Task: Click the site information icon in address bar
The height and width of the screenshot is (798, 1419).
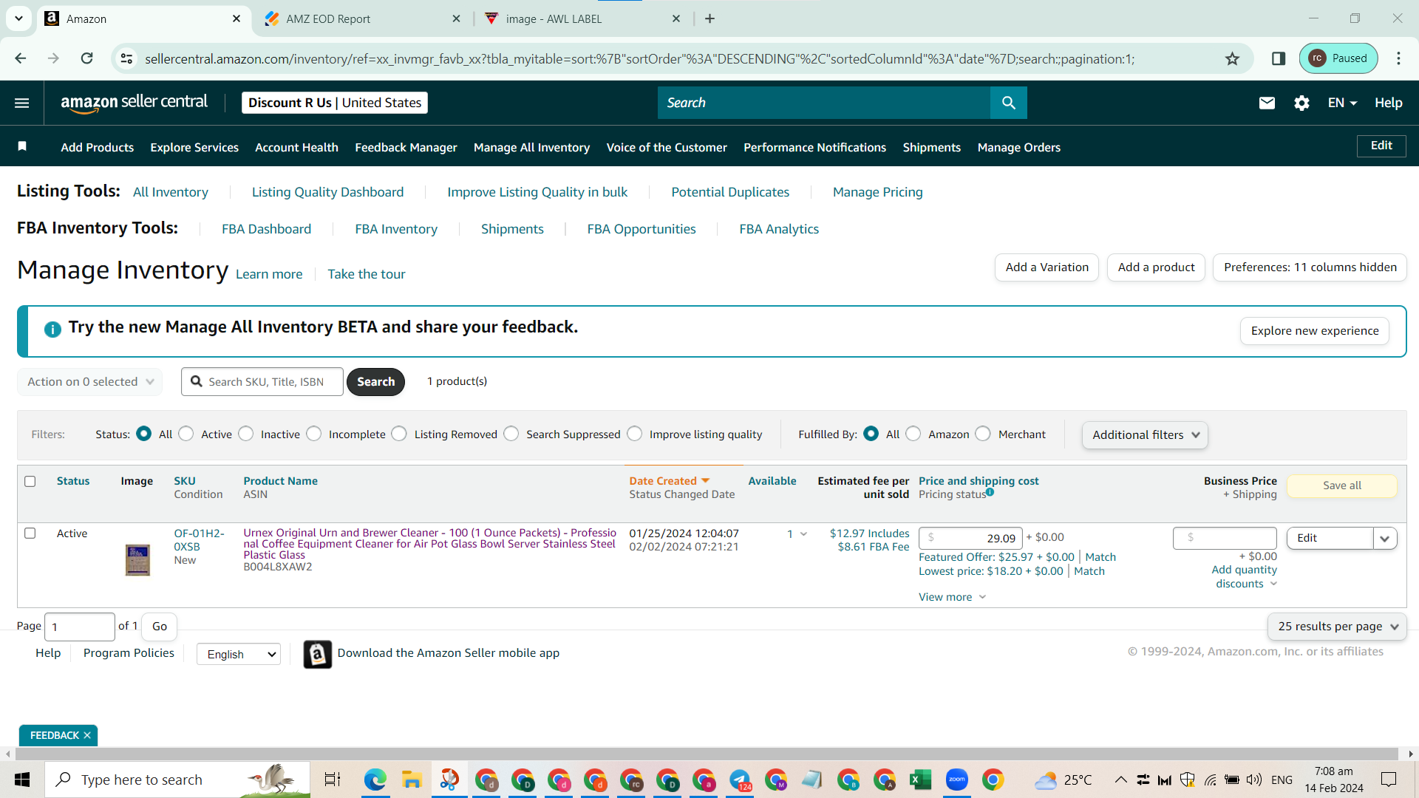Action: tap(127, 58)
